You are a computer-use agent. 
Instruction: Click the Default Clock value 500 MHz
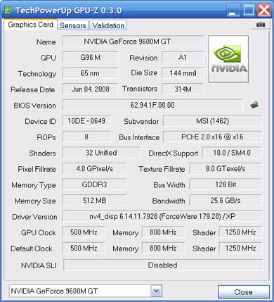[84, 248]
